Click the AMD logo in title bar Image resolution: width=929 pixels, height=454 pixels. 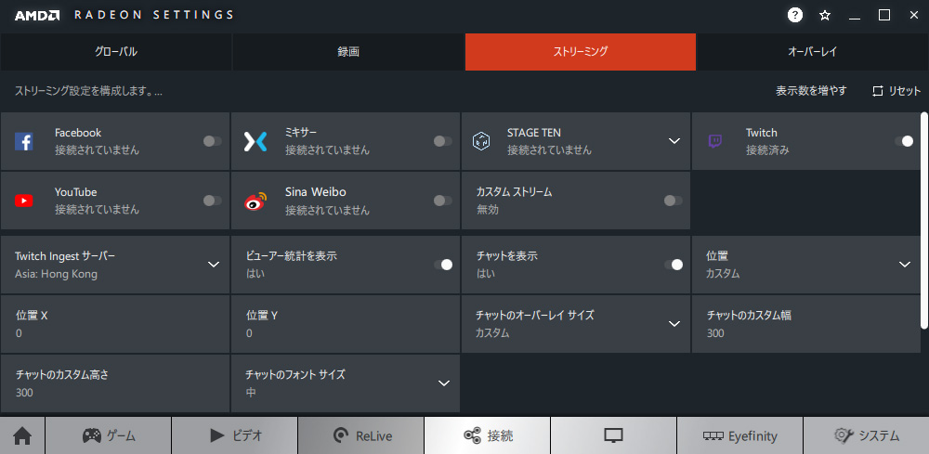point(37,16)
